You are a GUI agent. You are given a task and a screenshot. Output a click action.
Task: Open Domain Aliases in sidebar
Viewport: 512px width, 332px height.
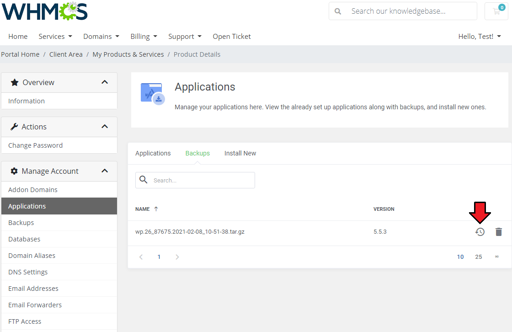click(x=59, y=256)
